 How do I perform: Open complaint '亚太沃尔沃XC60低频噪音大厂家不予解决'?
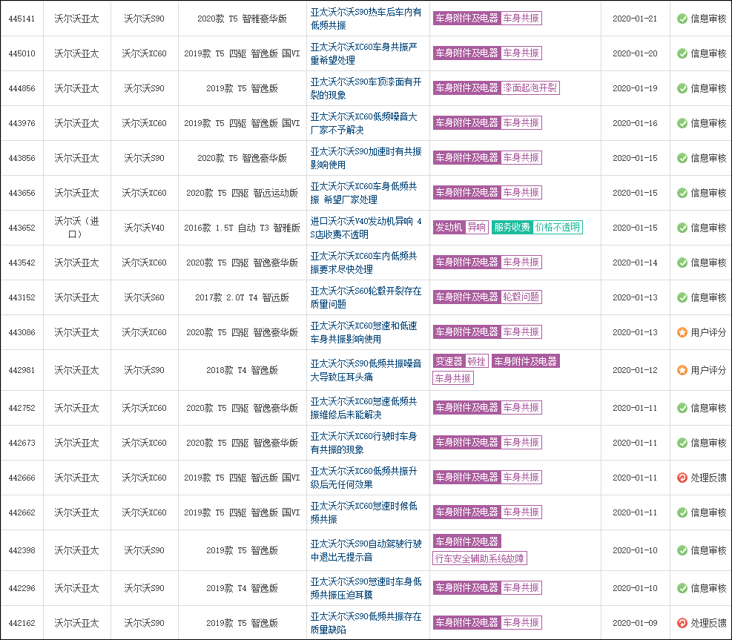coord(363,123)
